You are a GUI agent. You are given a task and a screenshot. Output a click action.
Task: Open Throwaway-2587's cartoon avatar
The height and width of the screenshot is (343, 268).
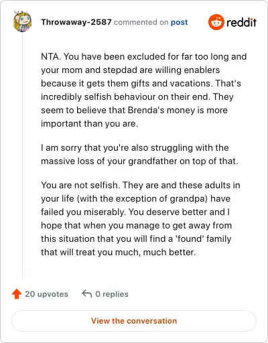[x=22, y=21]
